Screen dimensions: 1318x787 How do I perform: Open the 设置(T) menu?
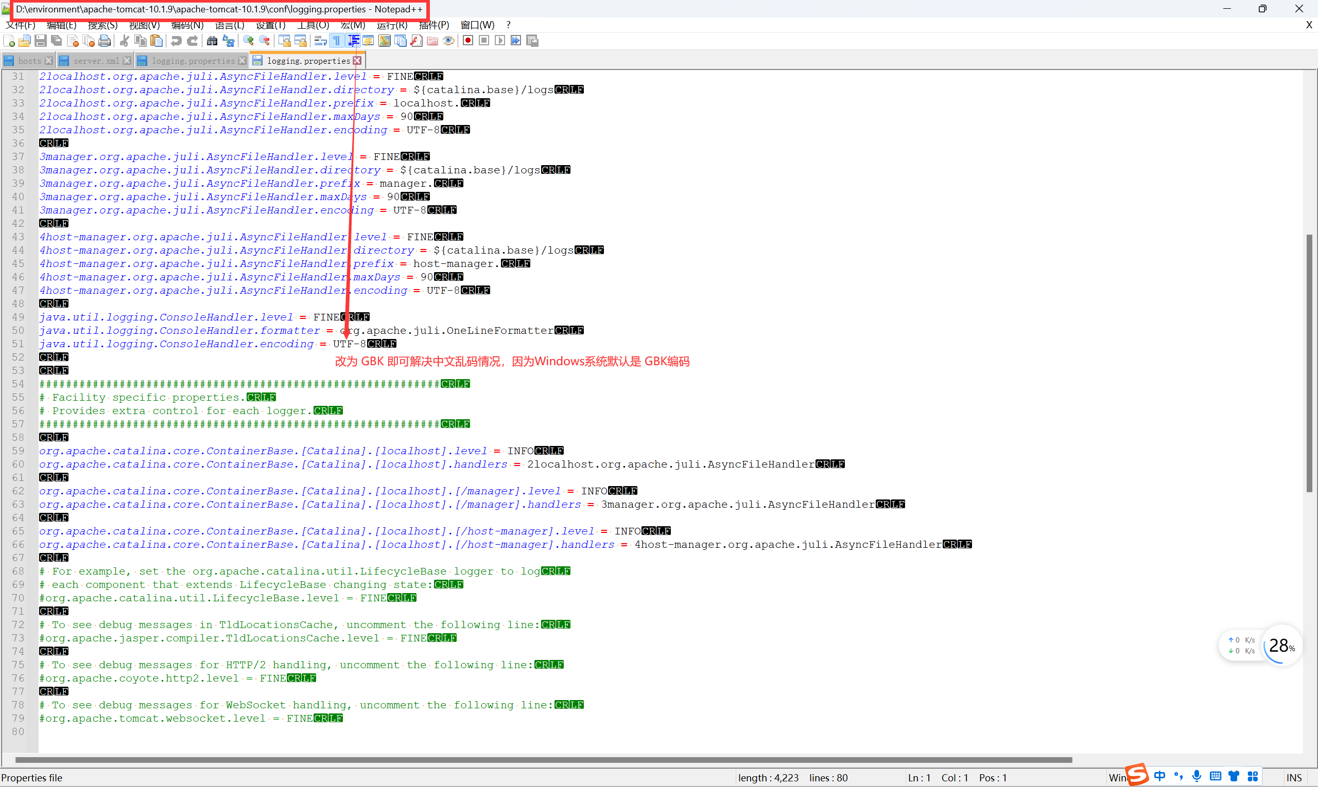pos(271,25)
